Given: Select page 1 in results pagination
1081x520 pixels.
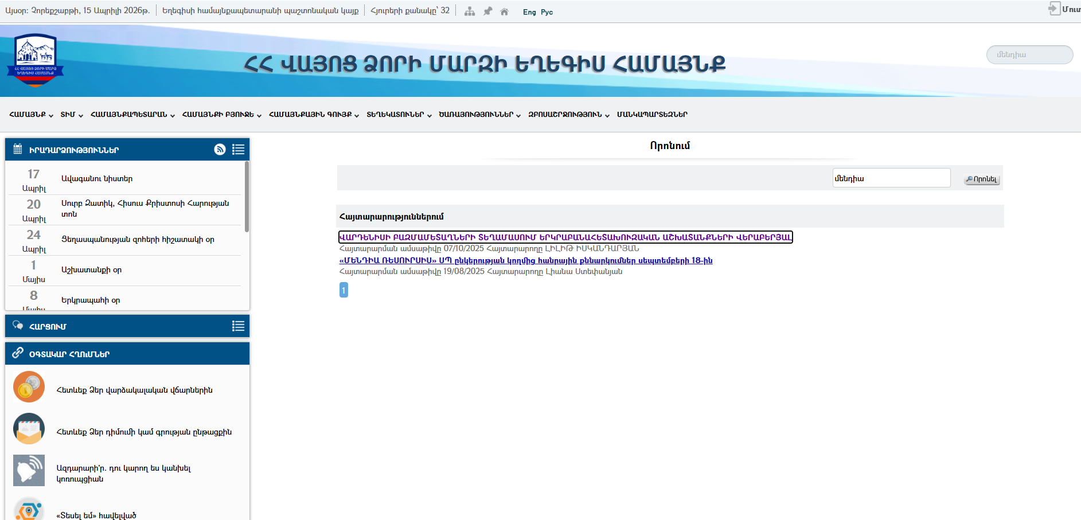Looking at the screenshot, I should (x=344, y=290).
